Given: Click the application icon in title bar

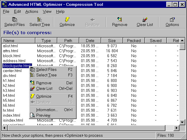Looking at the screenshot, I should (x=5, y=4).
